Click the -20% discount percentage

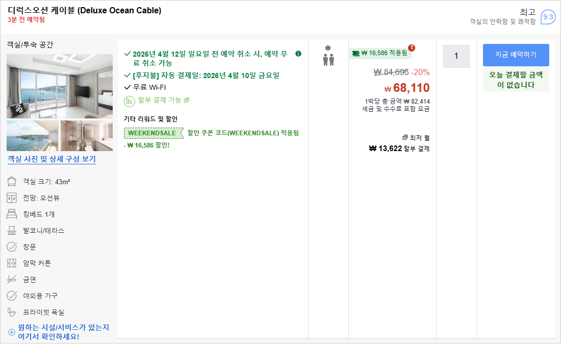pyautogui.click(x=420, y=72)
